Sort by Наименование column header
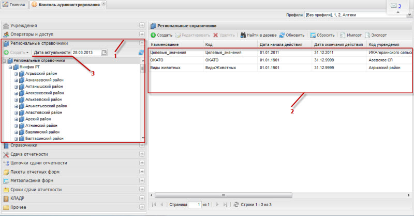This screenshot has width=414, height=216. 174,45
